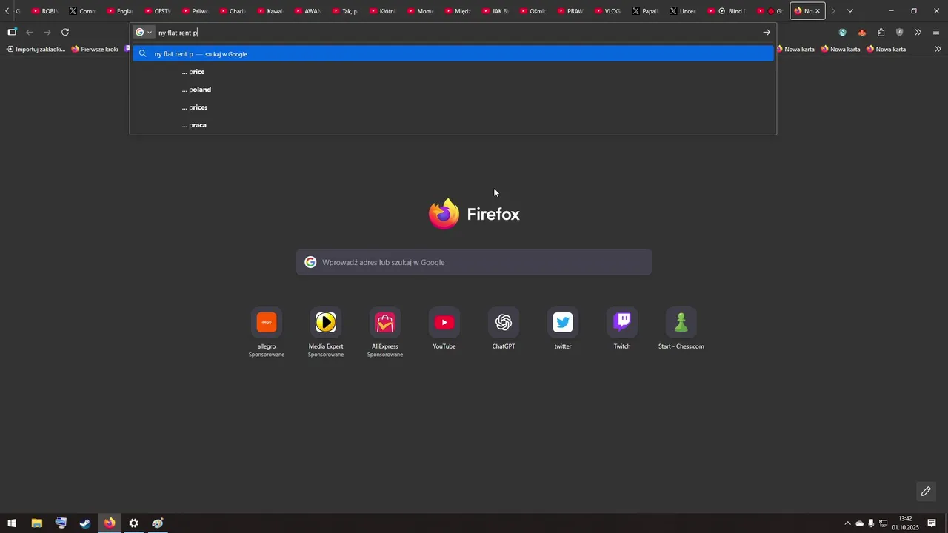Click the pencil icon to customize new tab
Image resolution: width=948 pixels, height=533 pixels.
click(926, 492)
